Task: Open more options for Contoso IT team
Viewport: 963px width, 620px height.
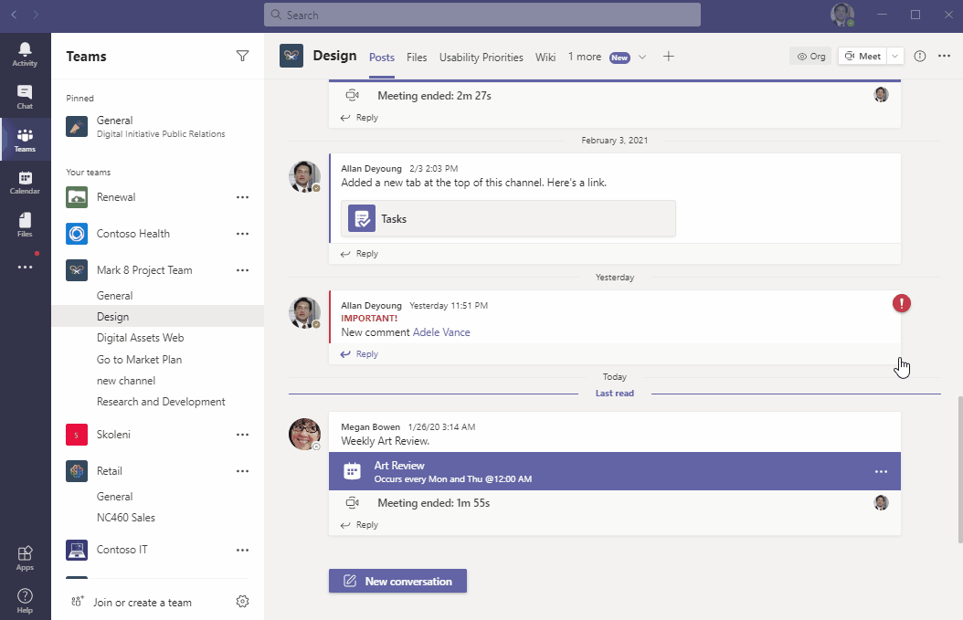Action: (243, 550)
